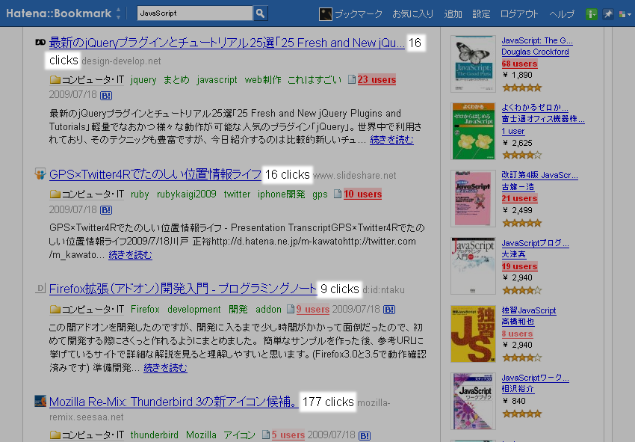The width and height of the screenshot is (635, 442).
Task: Open Hatena::Bookmark service switcher arrows
Action: point(118,13)
